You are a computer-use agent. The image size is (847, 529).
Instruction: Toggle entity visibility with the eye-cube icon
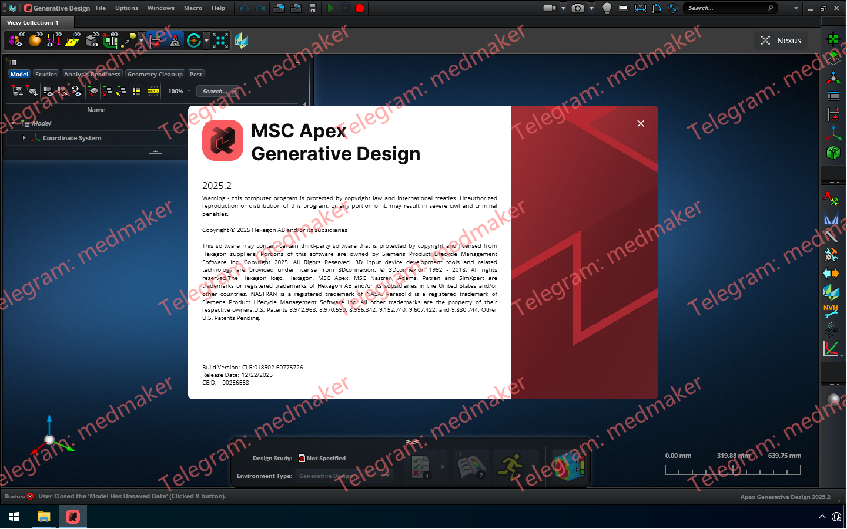(x=91, y=40)
